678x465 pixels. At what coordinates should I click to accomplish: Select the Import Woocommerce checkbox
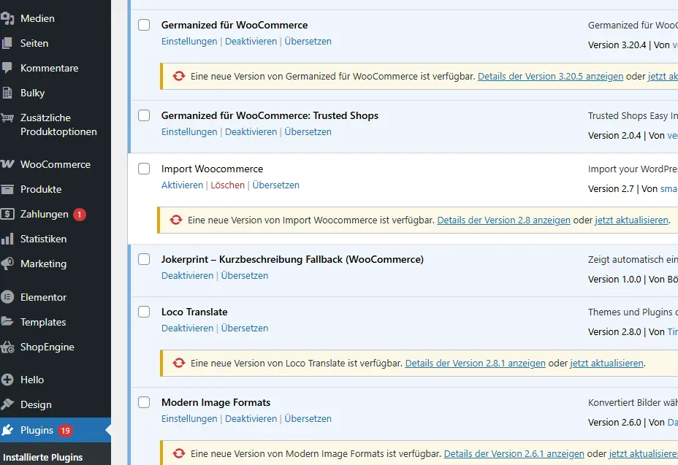coord(144,169)
